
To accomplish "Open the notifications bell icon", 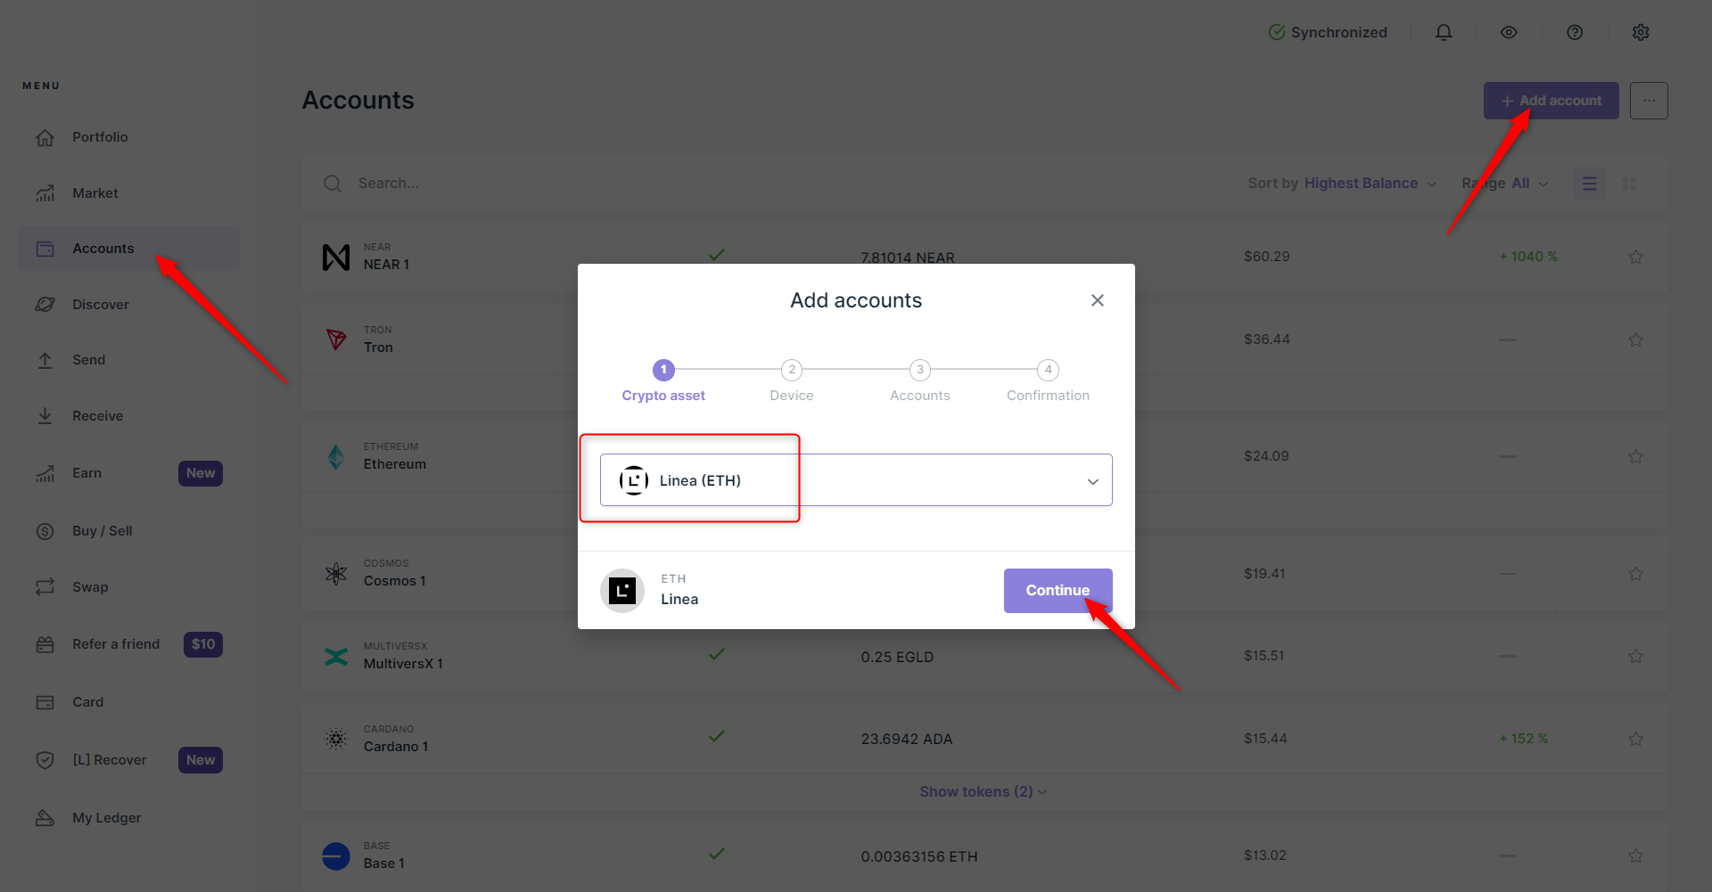I will (x=1444, y=32).
